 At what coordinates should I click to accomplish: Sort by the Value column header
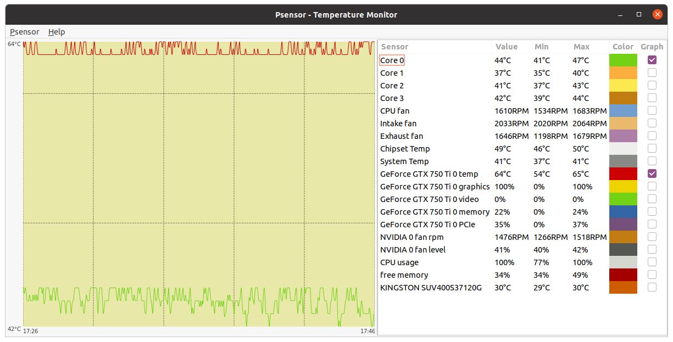[506, 47]
